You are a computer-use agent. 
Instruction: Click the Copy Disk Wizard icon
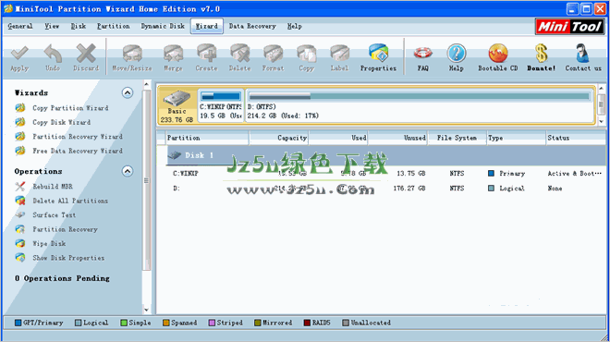19,122
